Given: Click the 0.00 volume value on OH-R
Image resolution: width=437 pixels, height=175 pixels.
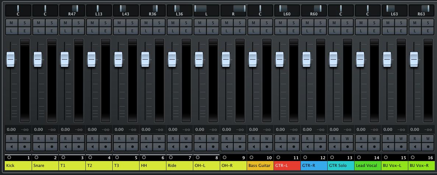Looking at the screenshot, I should (227, 129).
